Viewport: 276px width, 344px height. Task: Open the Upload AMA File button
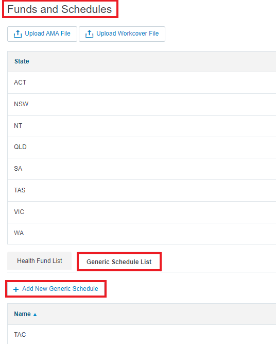tap(42, 34)
